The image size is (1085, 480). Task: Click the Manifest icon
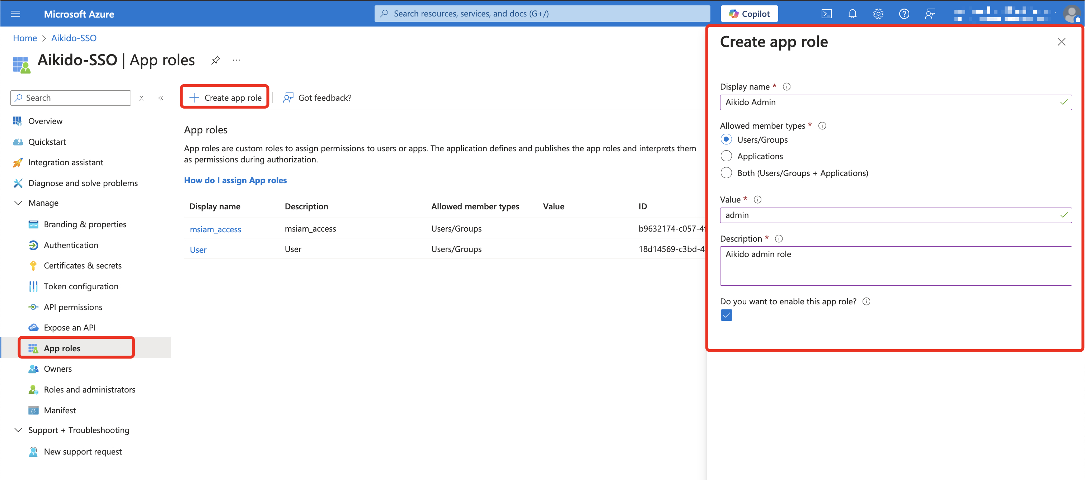33,410
